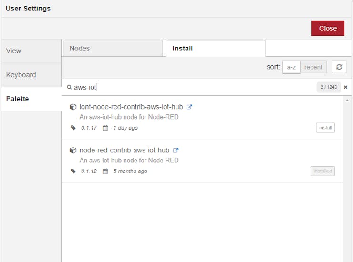353x262 pixels.
Task: Click the 1 day ago date
Action: point(125,128)
